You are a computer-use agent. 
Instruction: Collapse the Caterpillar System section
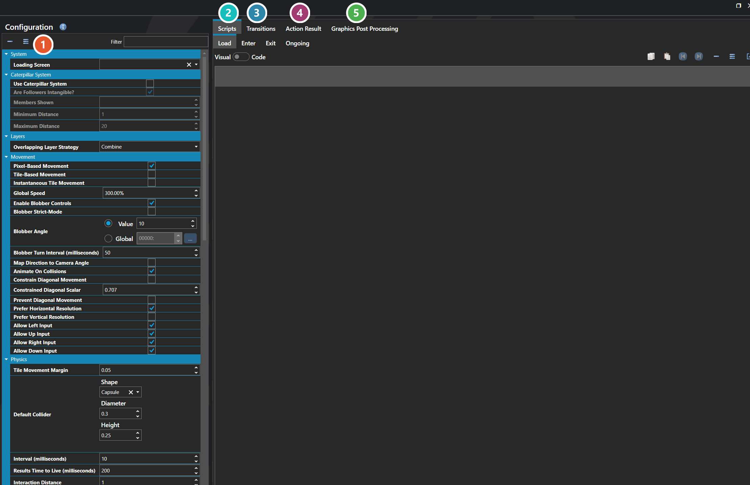[6, 75]
